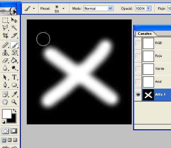Swap foreground and background colors
Screen dimensions: 171x148
(x=15, y=110)
